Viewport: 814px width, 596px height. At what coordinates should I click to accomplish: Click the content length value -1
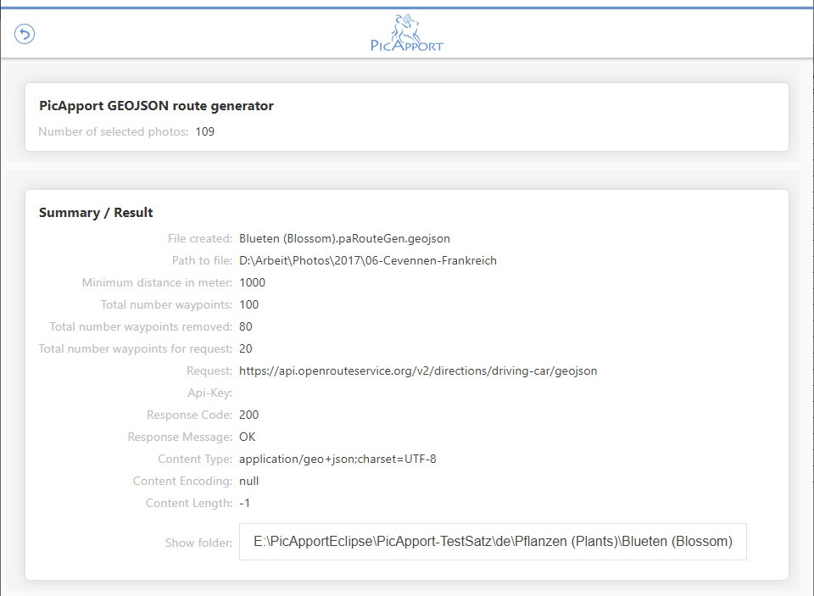245,503
